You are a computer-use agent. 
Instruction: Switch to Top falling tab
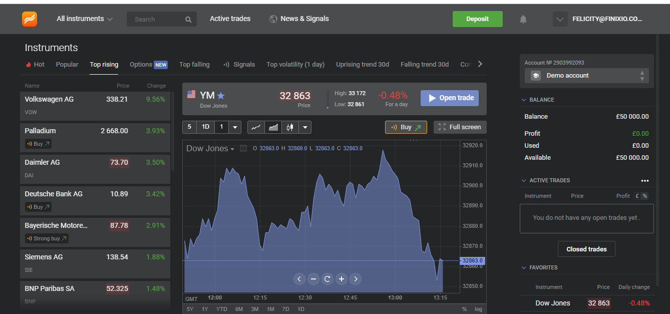point(194,65)
